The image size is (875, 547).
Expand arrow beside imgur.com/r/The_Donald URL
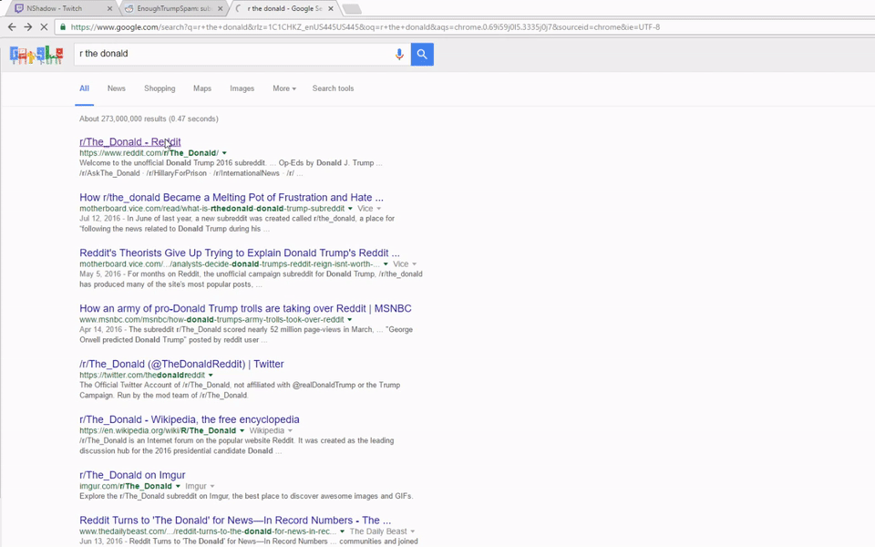(x=178, y=486)
